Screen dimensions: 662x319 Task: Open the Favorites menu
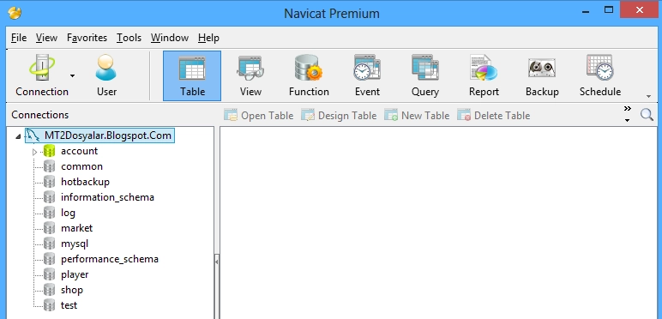pyautogui.click(x=87, y=38)
